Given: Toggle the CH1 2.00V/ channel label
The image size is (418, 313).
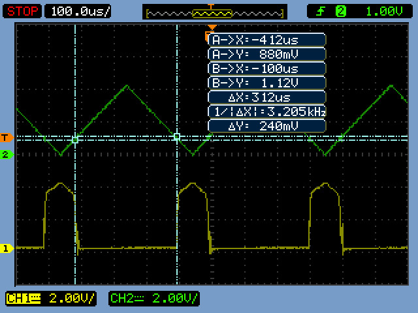Looking at the screenshot, I should click(51, 299).
